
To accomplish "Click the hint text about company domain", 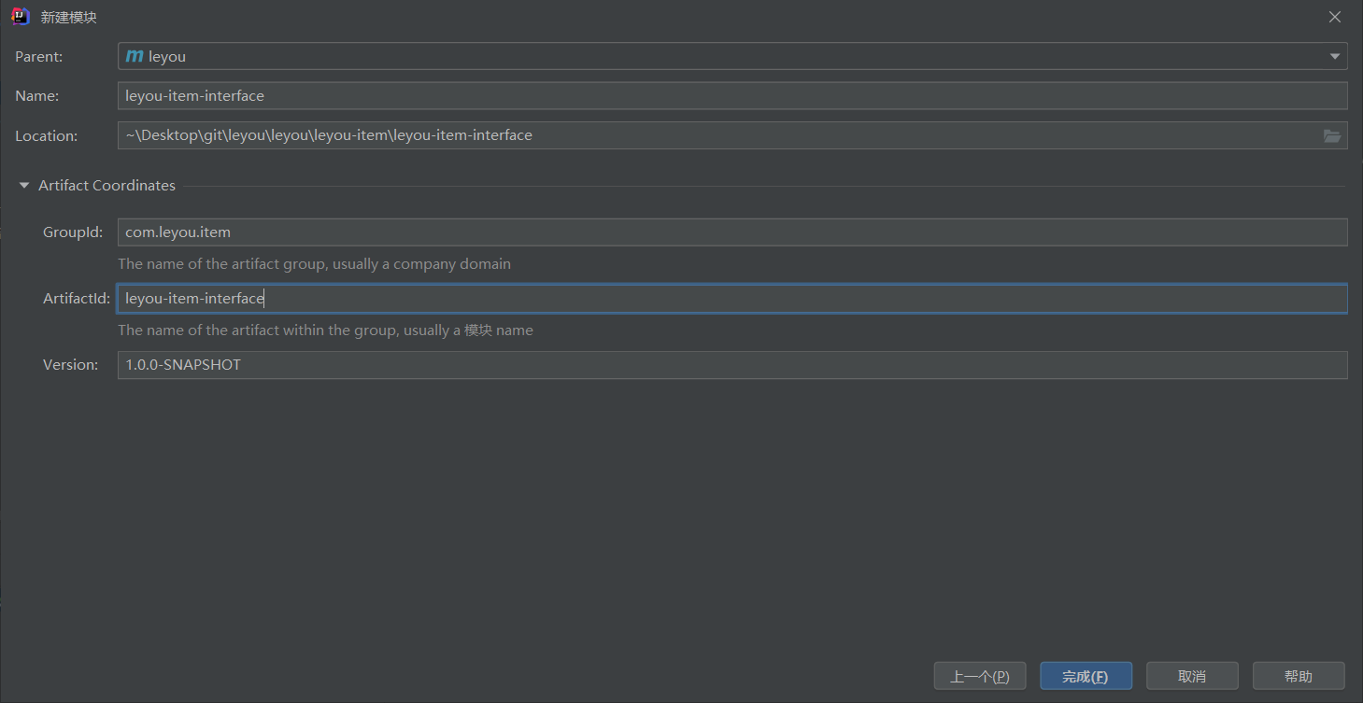I will click(x=315, y=264).
